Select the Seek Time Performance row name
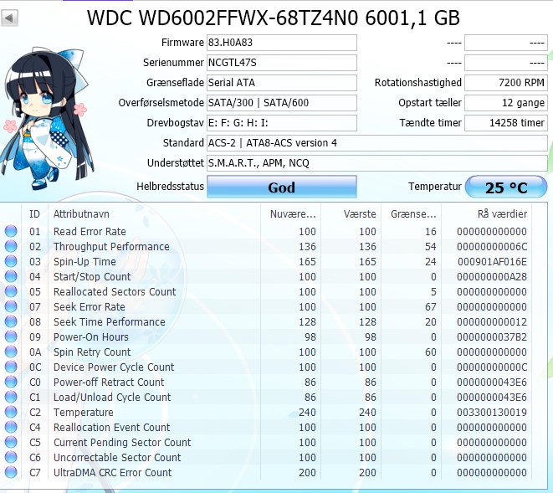The width and height of the screenshot is (553, 493). click(x=110, y=322)
